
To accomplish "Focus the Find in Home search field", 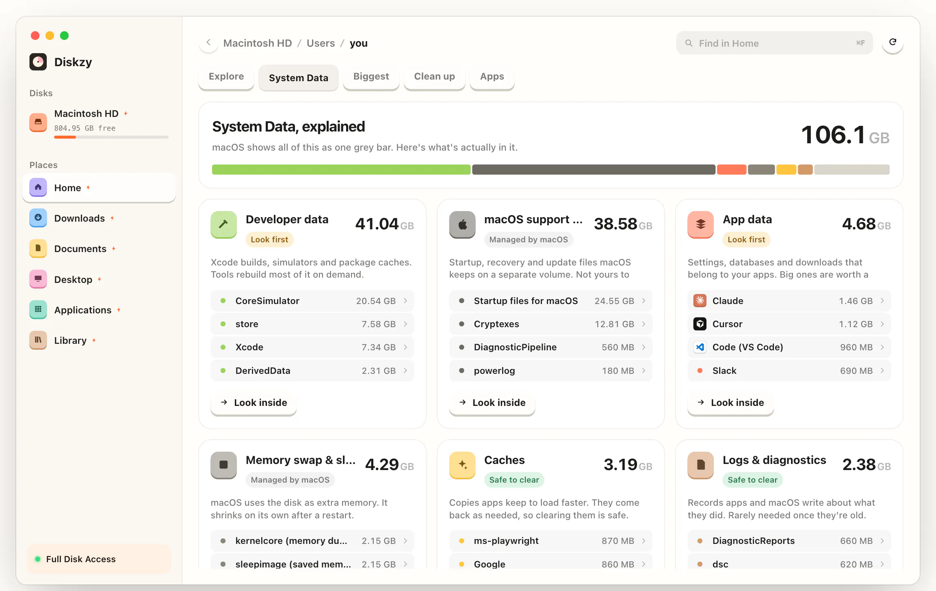I will 774,43.
